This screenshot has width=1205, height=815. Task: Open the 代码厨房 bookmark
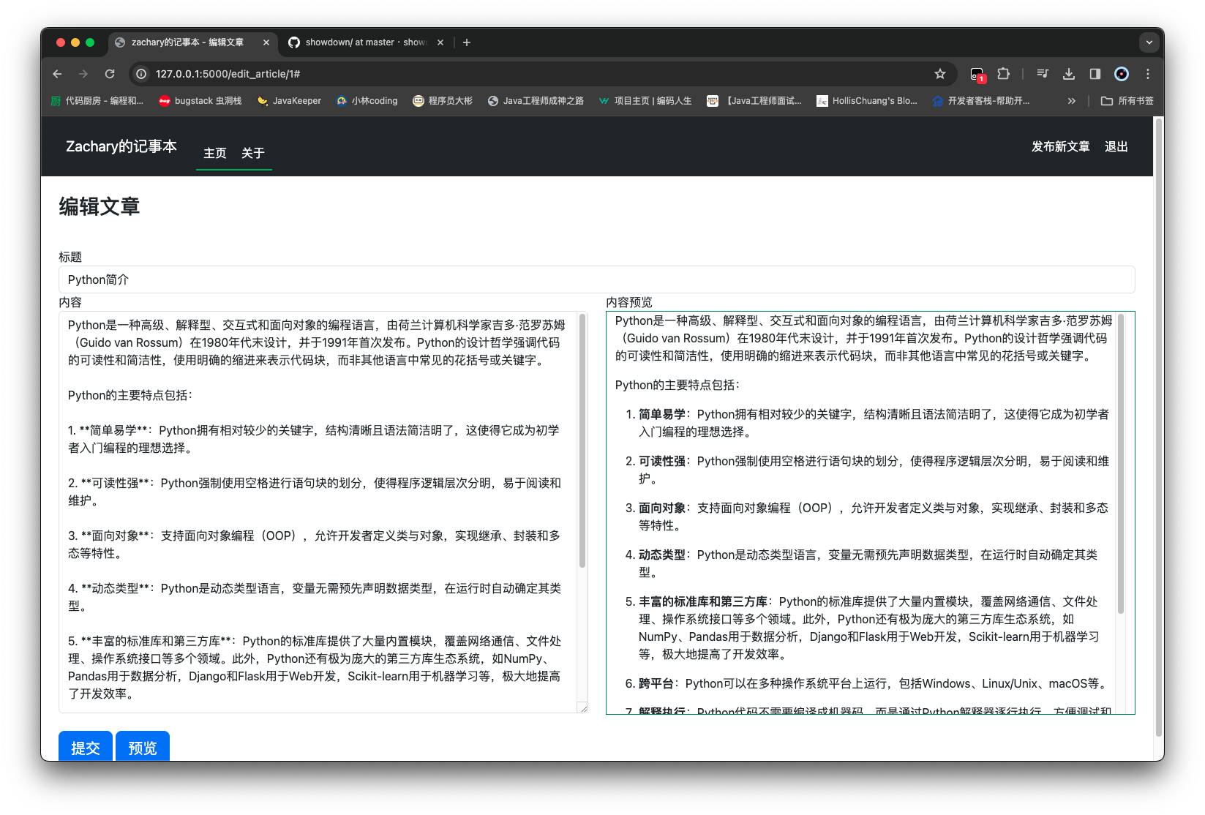tap(97, 101)
